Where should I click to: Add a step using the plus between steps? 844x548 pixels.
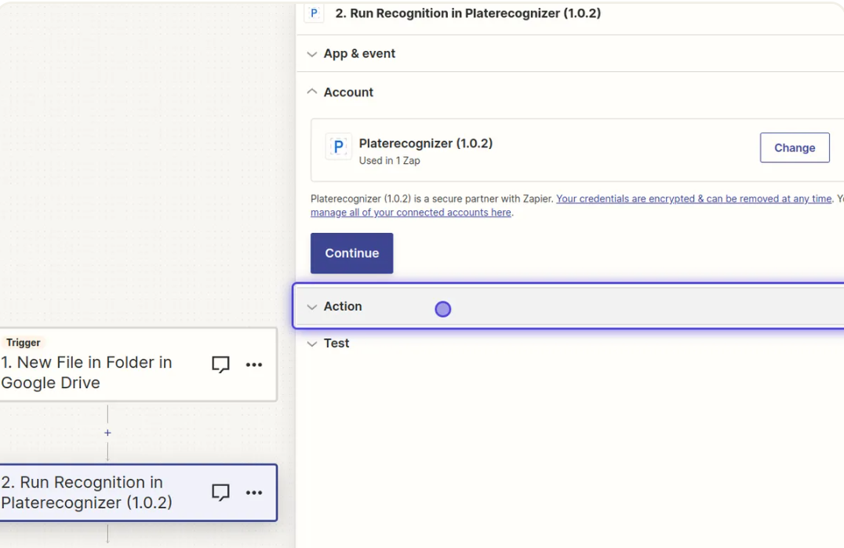point(107,433)
